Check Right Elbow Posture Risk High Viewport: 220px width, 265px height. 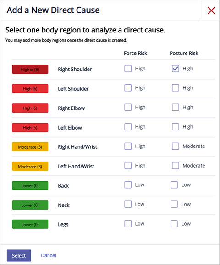pyautogui.click(x=176, y=107)
